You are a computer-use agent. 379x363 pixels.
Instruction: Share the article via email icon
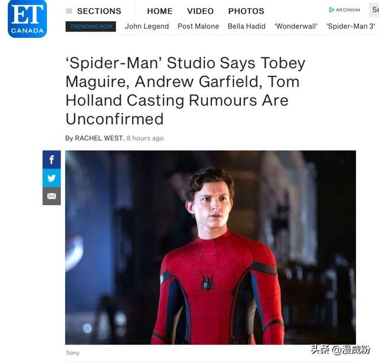point(52,196)
